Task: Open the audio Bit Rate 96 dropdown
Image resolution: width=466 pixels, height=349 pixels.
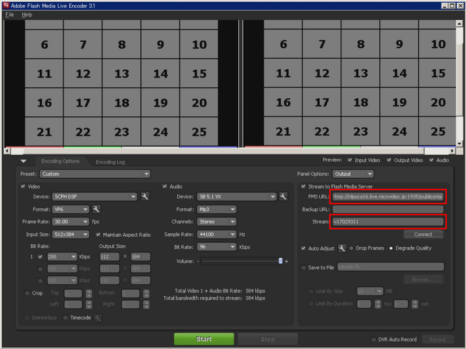Action: pyautogui.click(x=217, y=247)
